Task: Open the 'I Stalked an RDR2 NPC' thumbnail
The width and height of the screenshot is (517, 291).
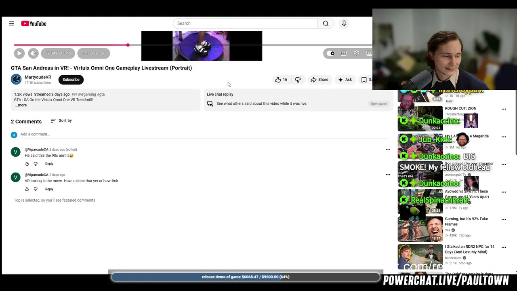Action: coord(420,257)
